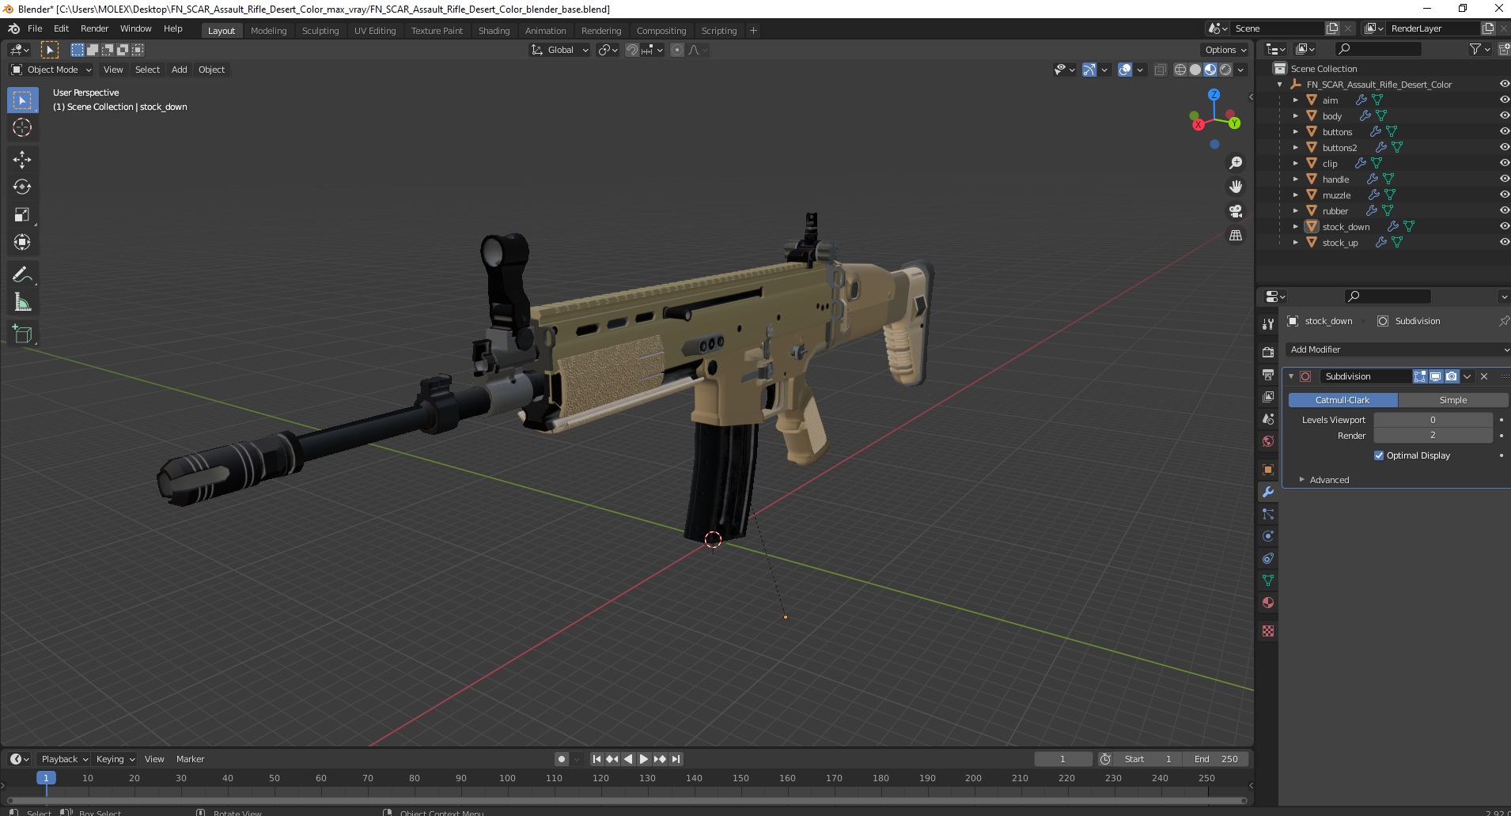This screenshot has width=1511, height=816.
Task: Switch to the UV Editing workspace tab
Action: pos(375,31)
